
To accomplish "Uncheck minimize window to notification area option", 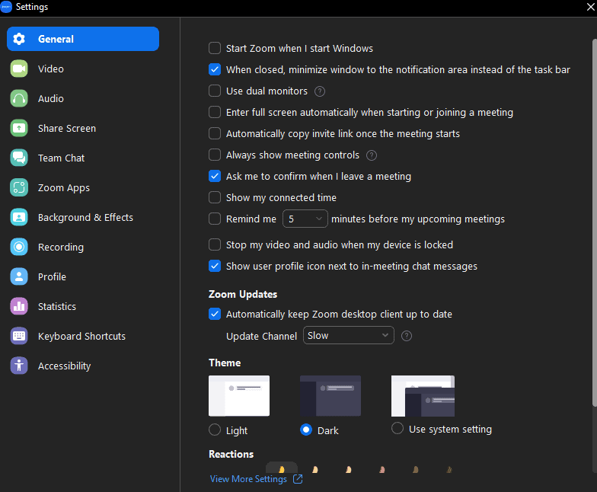I will click(x=215, y=69).
